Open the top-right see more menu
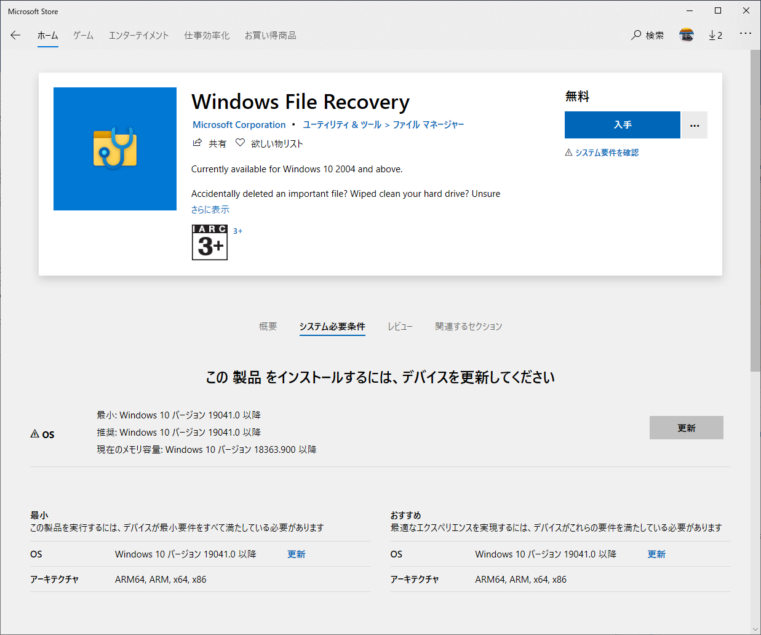The width and height of the screenshot is (761, 635). pyautogui.click(x=745, y=33)
